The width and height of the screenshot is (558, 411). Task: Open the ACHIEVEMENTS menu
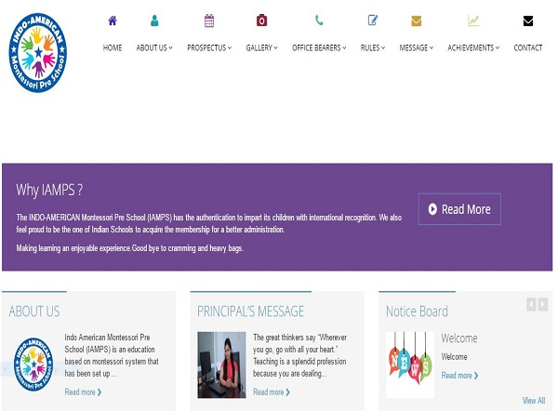[x=473, y=47]
